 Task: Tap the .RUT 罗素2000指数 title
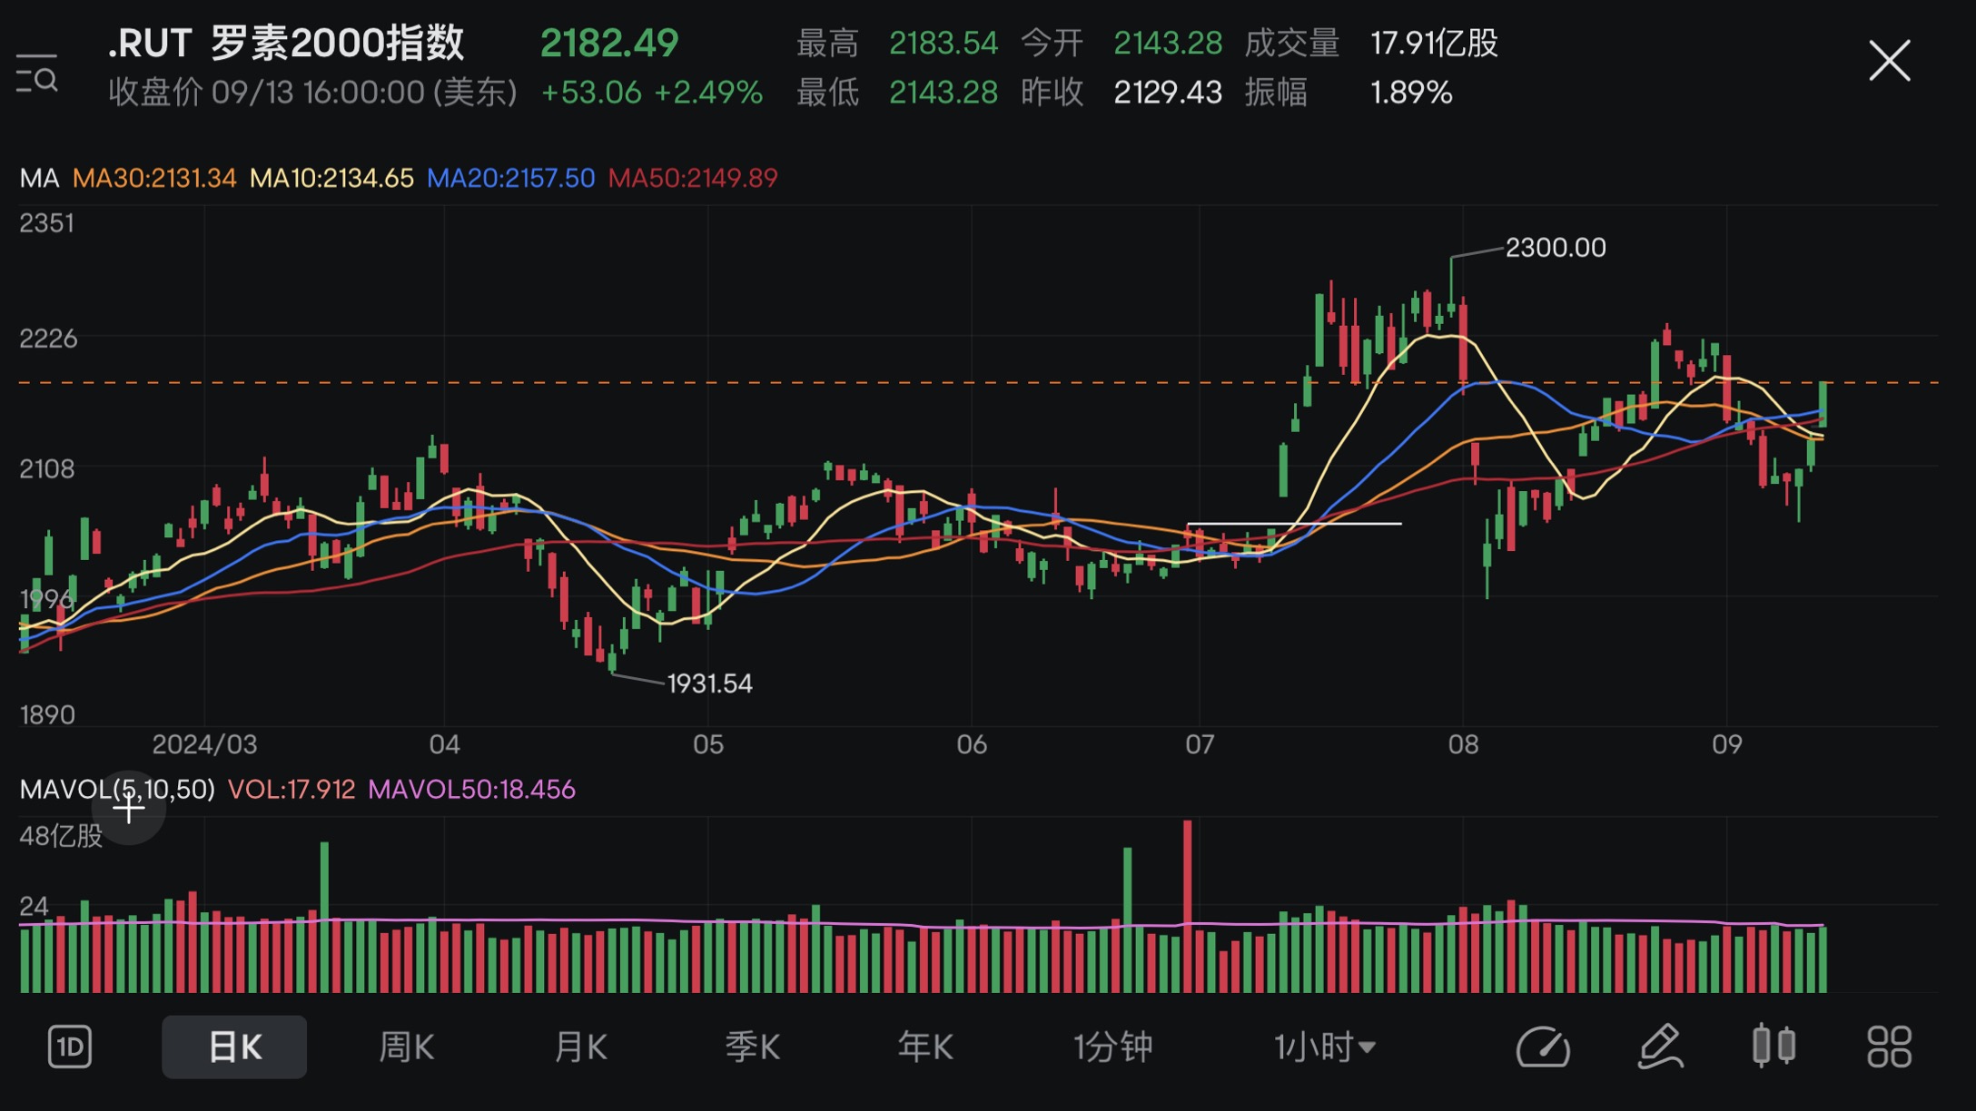tap(286, 44)
